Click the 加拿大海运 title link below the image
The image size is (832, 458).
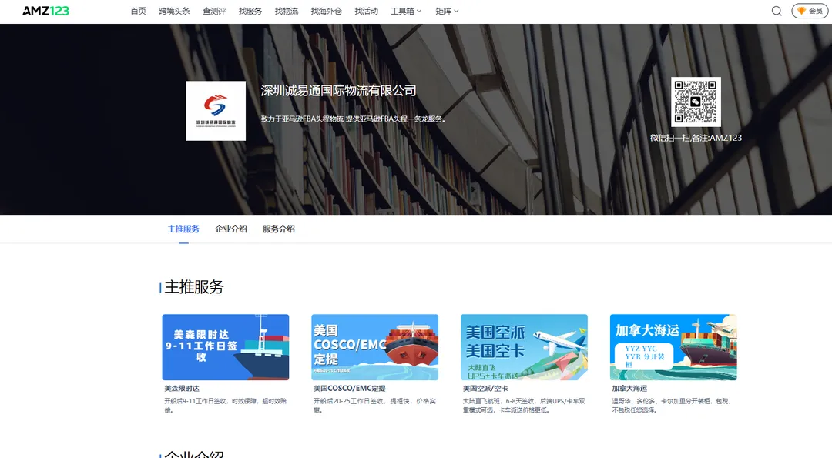[x=629, y=389]
